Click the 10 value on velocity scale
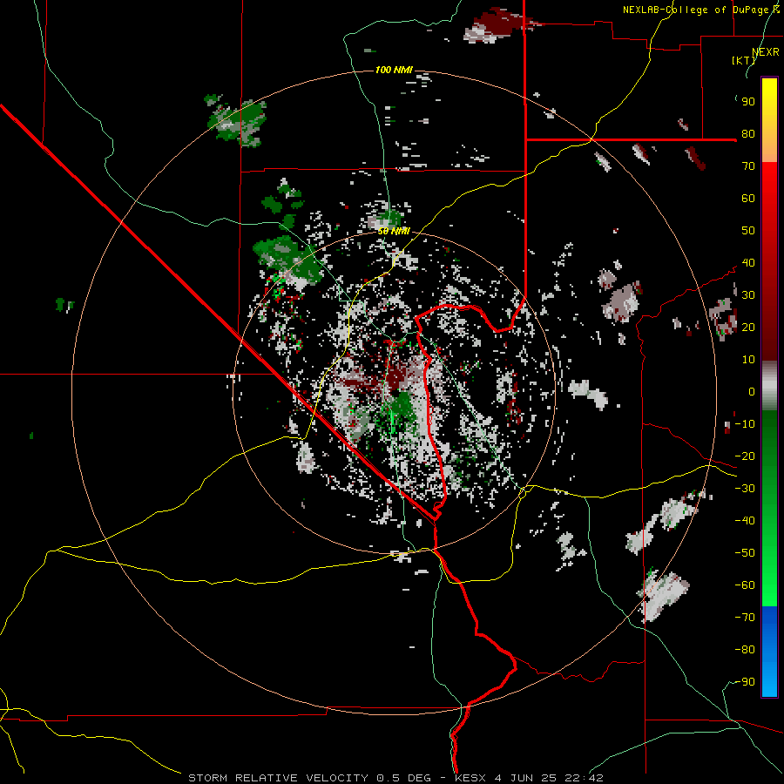The height and width of the screenshot is (784, 784). click(748, 360)
